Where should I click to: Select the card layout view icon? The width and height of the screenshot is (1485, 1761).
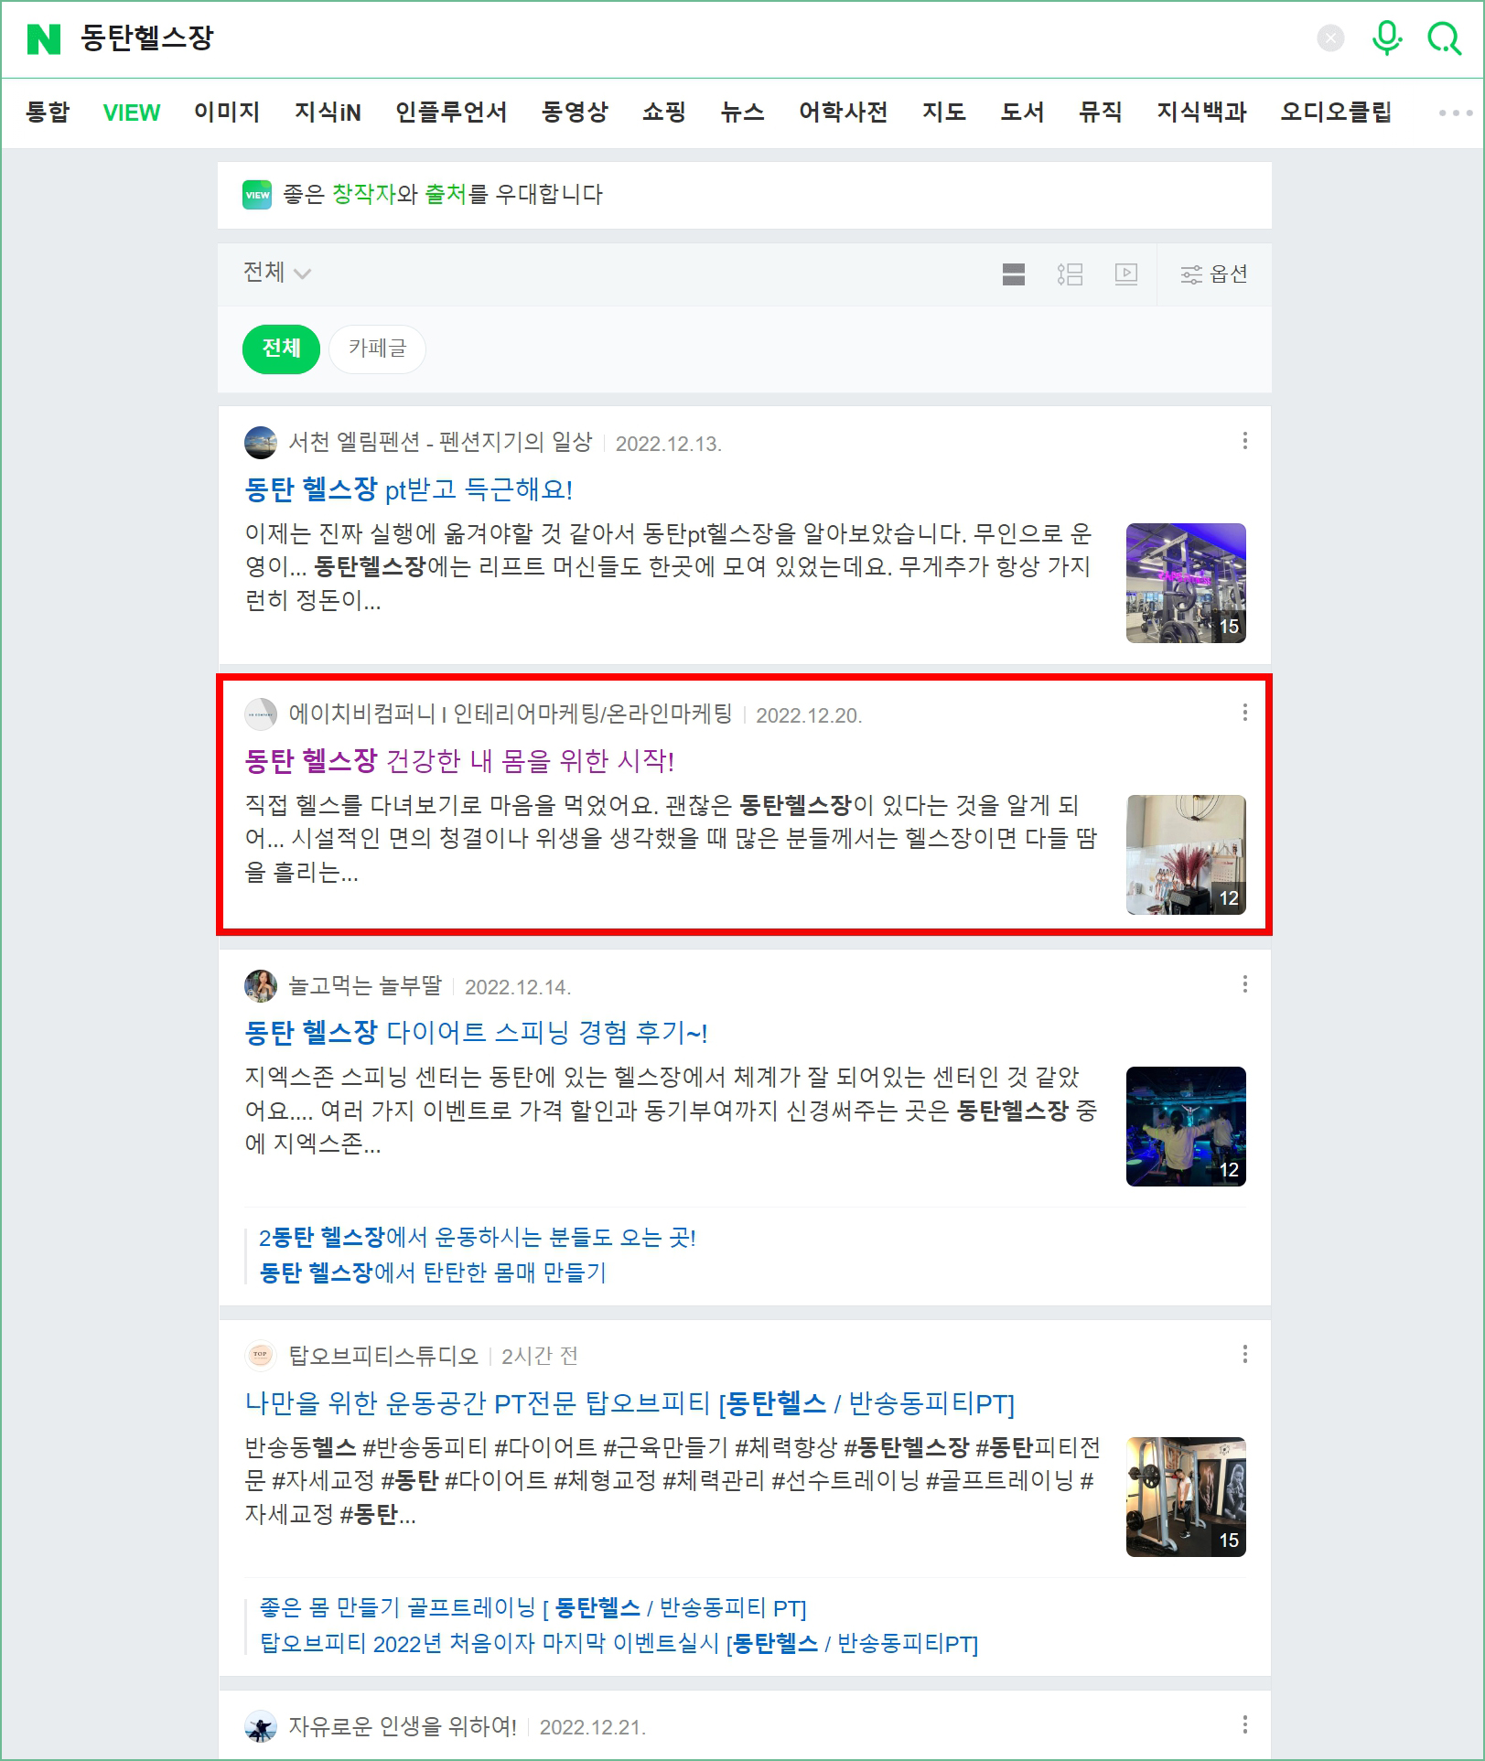[1014, 274]
